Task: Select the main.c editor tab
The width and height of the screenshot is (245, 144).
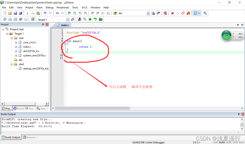Action: point(63,25)
